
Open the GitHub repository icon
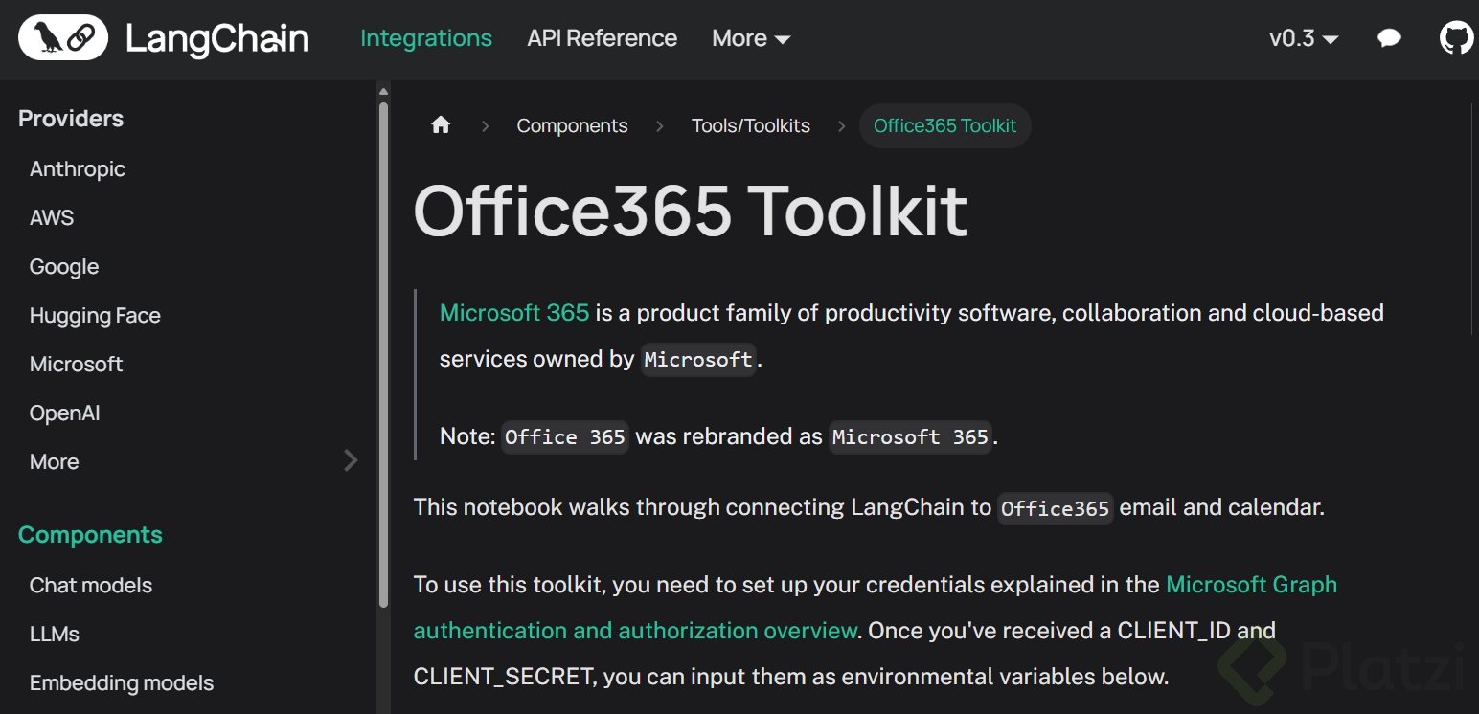1456,38
